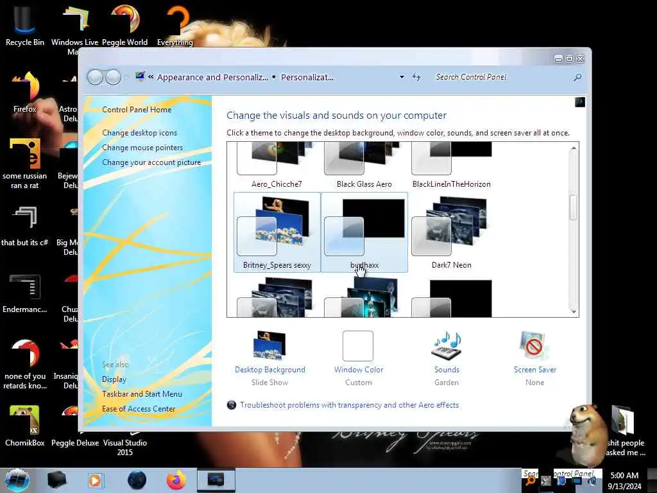Open the address bar history dropdown arrow
This screenshot has width=657, height=493.
click(402, 77)
